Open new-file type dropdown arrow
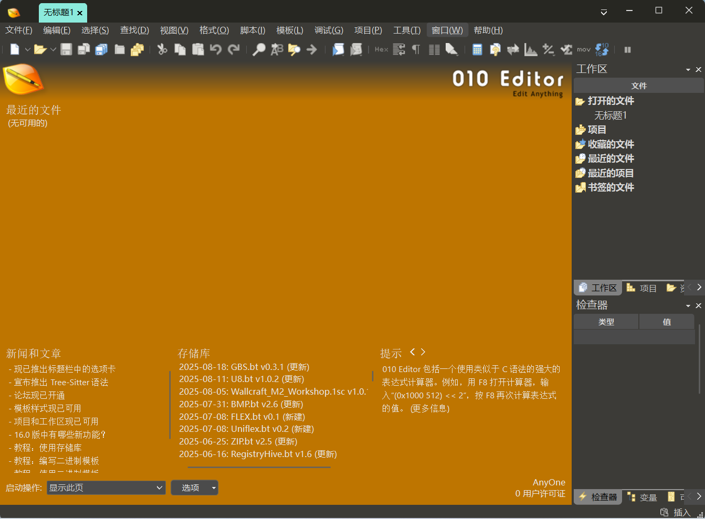 tap(27, 50)
